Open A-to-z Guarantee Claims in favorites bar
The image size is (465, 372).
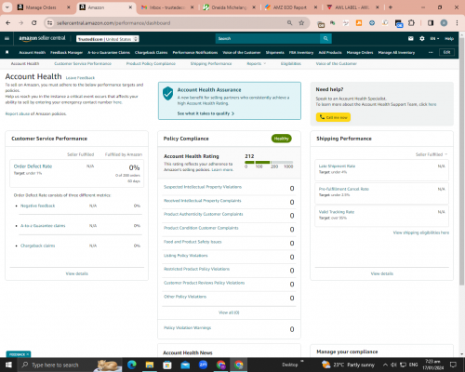[x=109, y=52]
